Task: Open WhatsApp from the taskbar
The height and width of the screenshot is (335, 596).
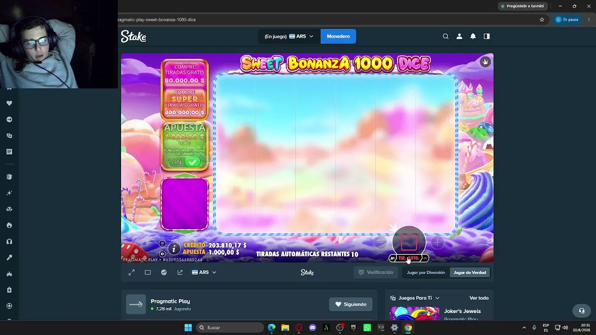Action: coord(367,328)
